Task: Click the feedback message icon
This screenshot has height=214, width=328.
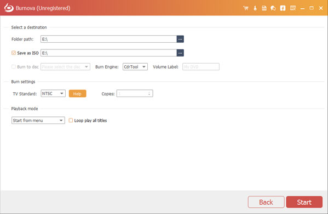Action: pos(293,8)
